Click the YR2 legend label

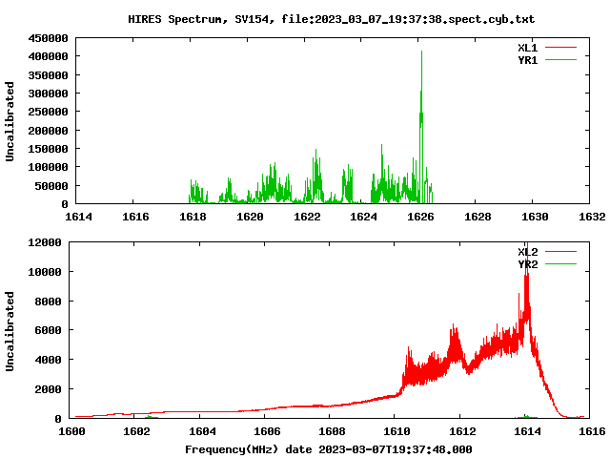click(x=527, y=264)
